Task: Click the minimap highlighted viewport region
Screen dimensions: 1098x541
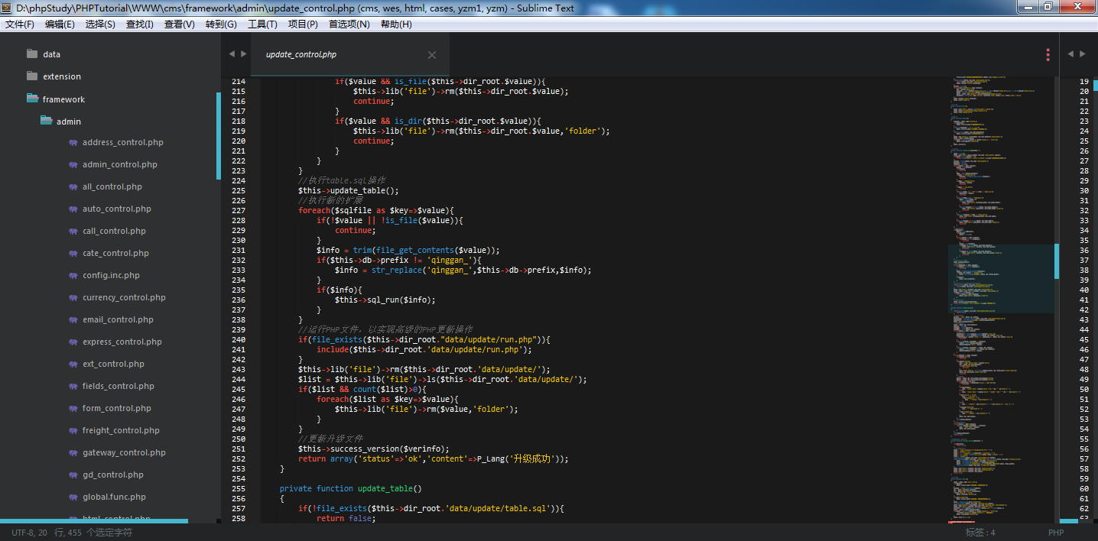Action: pos(1001,279)
